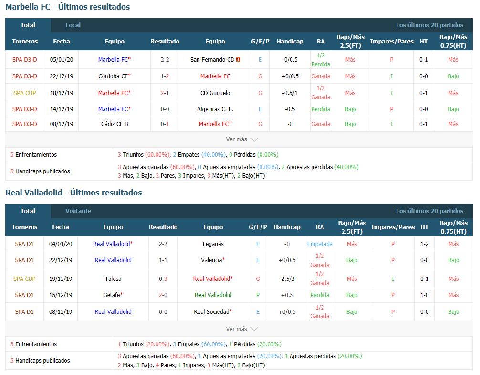480x375 pixels.
Task: Click Perdida RA value in Algeciras row
Action: (x=321, y=109)
